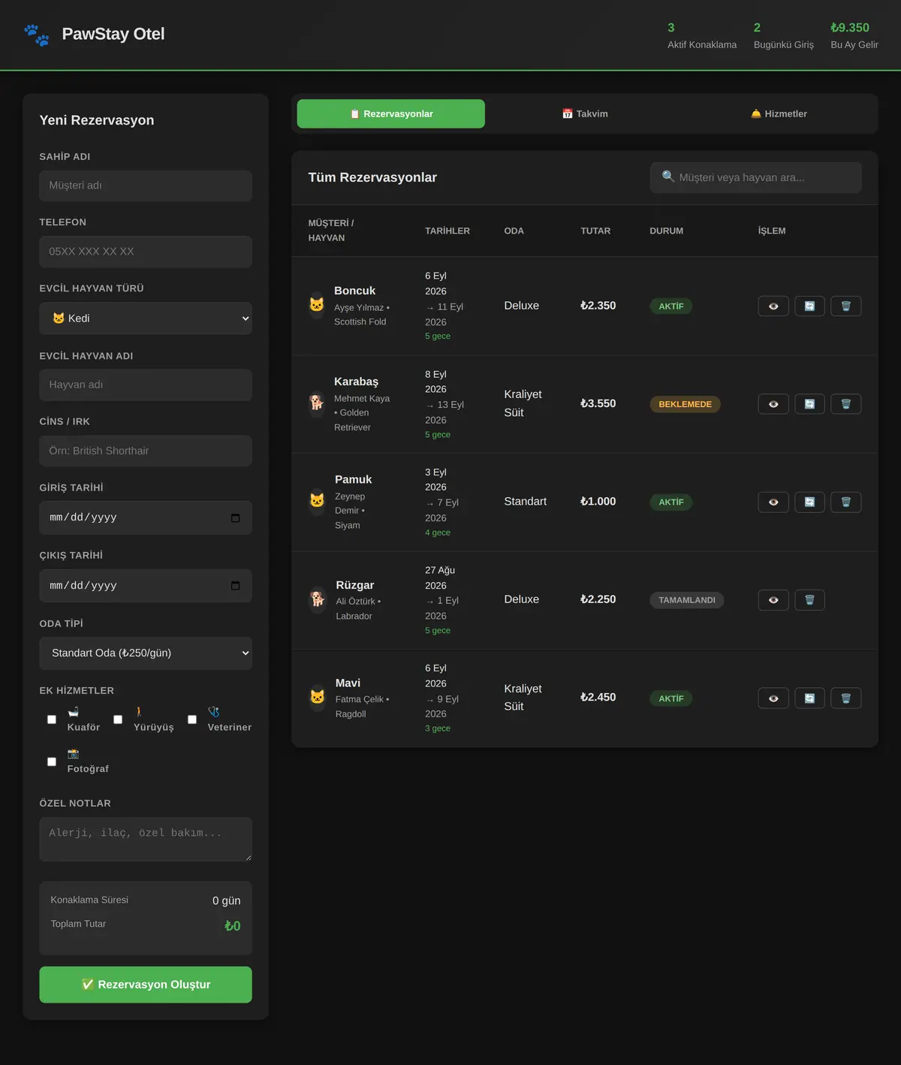Switch to the Takvim tab
Viewport: 901px width, 1065px height.
tap(585, 114)
